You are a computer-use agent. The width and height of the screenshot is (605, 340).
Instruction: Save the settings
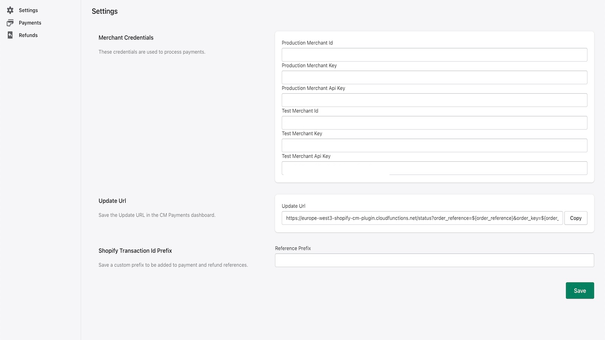pos(580,291)
